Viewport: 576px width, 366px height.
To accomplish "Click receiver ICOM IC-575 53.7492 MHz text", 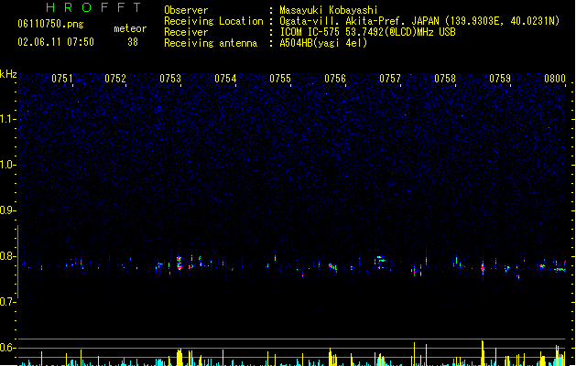I will (x=368, y=32).
